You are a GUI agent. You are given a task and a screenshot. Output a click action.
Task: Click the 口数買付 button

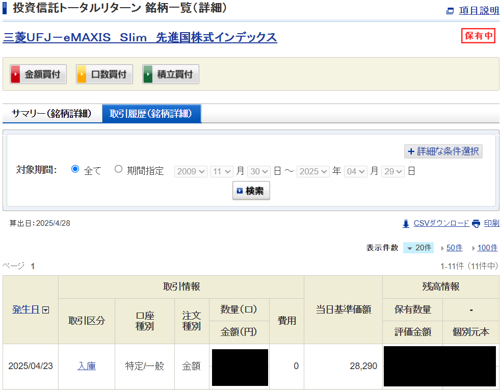click(x=104, y=74)
